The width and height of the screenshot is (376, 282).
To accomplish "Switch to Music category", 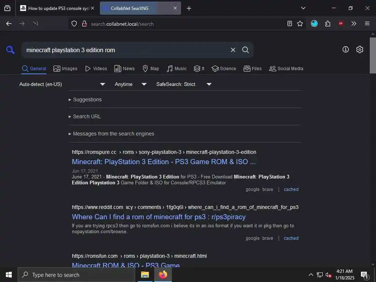I will tap(177, 69).
